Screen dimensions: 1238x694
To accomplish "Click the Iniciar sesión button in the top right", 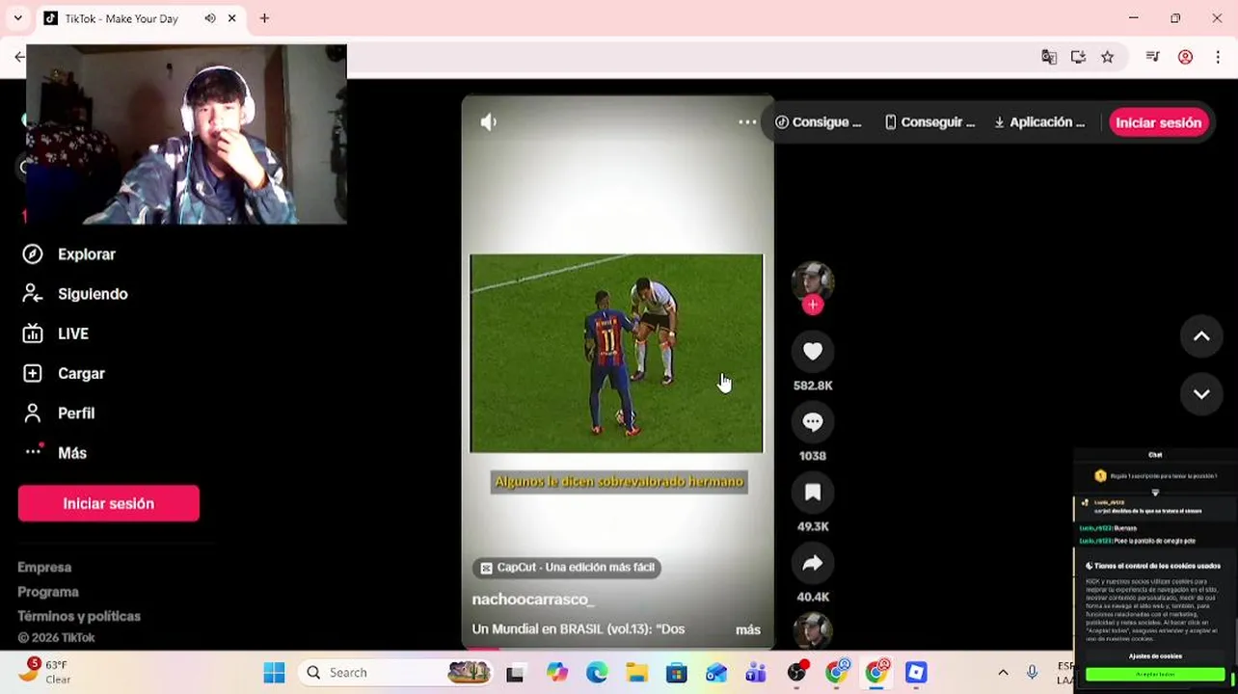I will pos(1158,122).
